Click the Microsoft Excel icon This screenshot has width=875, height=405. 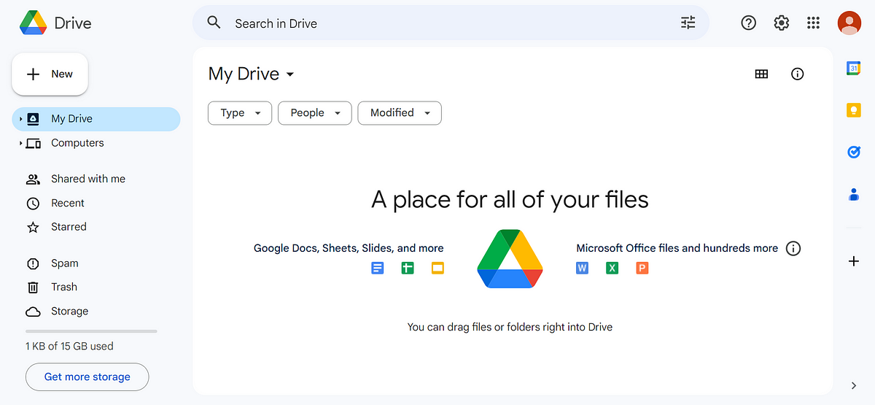coord(612,268)
